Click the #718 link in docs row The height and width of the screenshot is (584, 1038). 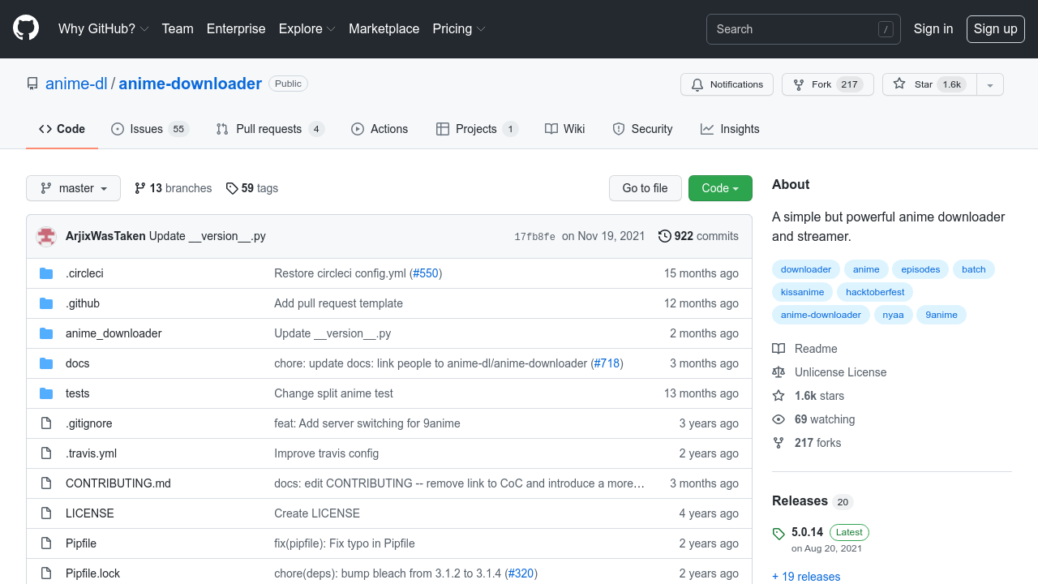607,363
